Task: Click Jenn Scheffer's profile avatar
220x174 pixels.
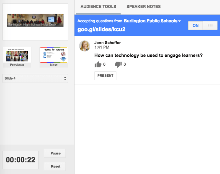Action: point(84,46)
